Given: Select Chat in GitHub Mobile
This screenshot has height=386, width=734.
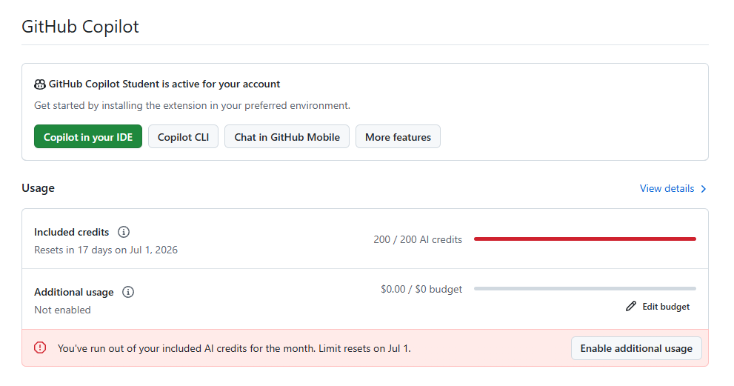Looking at the screenshot, I should [x=287, y=136].
